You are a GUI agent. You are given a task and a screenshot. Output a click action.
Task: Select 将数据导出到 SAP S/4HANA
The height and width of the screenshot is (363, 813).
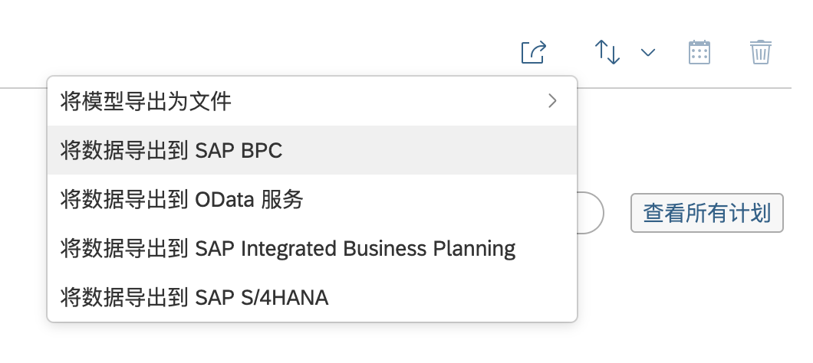point(194,296)
